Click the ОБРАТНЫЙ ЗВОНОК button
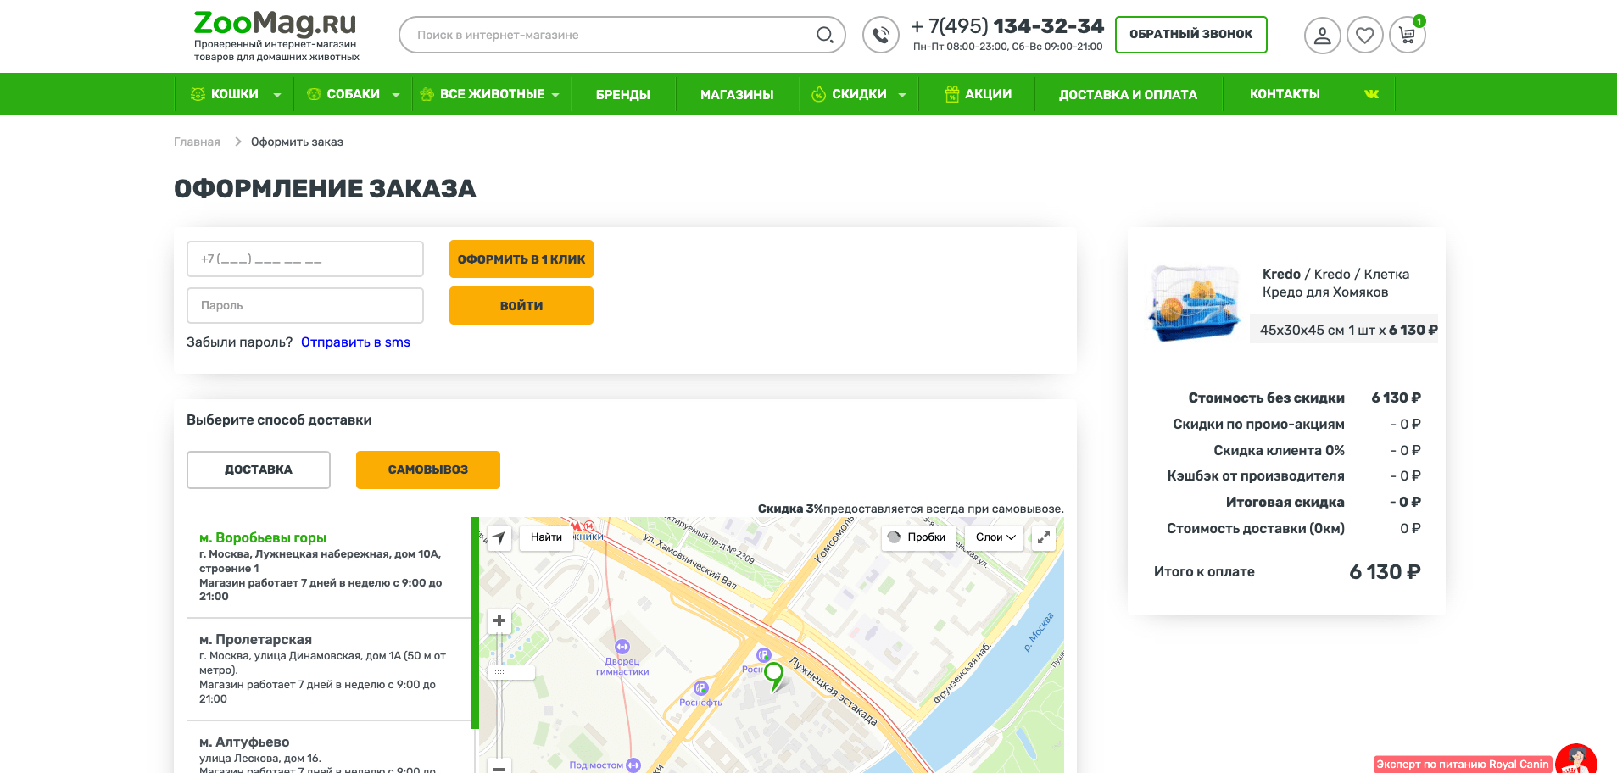The height and width of the screenshot is (773, 1617). point(1191,35)
